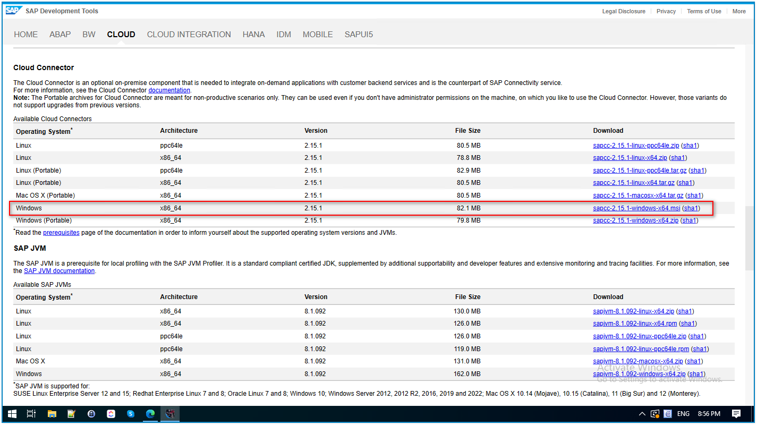The height and width of the screenshot is (425, 757).
Task: Open Task View from the taskbar
Action: (x=31, y=413)
